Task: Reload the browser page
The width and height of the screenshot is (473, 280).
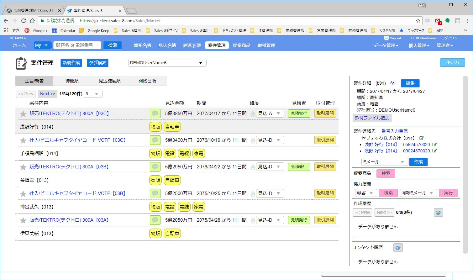Action: tap(24, 21)
